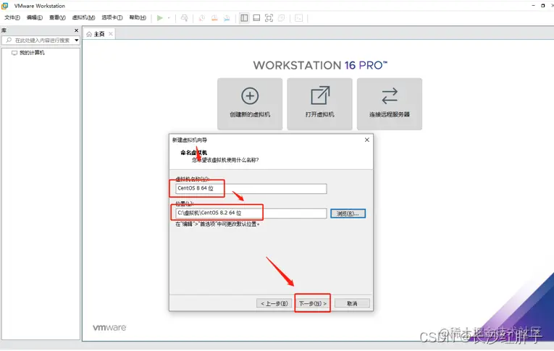The height and width of the screenshot is (351, 554).
Task: Close the 主页 tab
Action: tap(111, 34)
